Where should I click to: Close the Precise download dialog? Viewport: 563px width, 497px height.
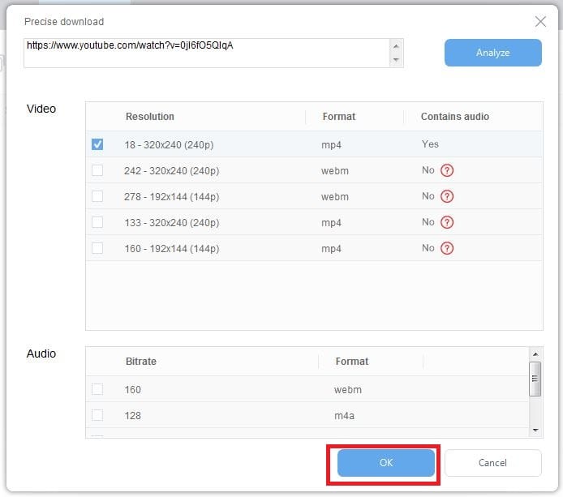(x=540, y=22)
